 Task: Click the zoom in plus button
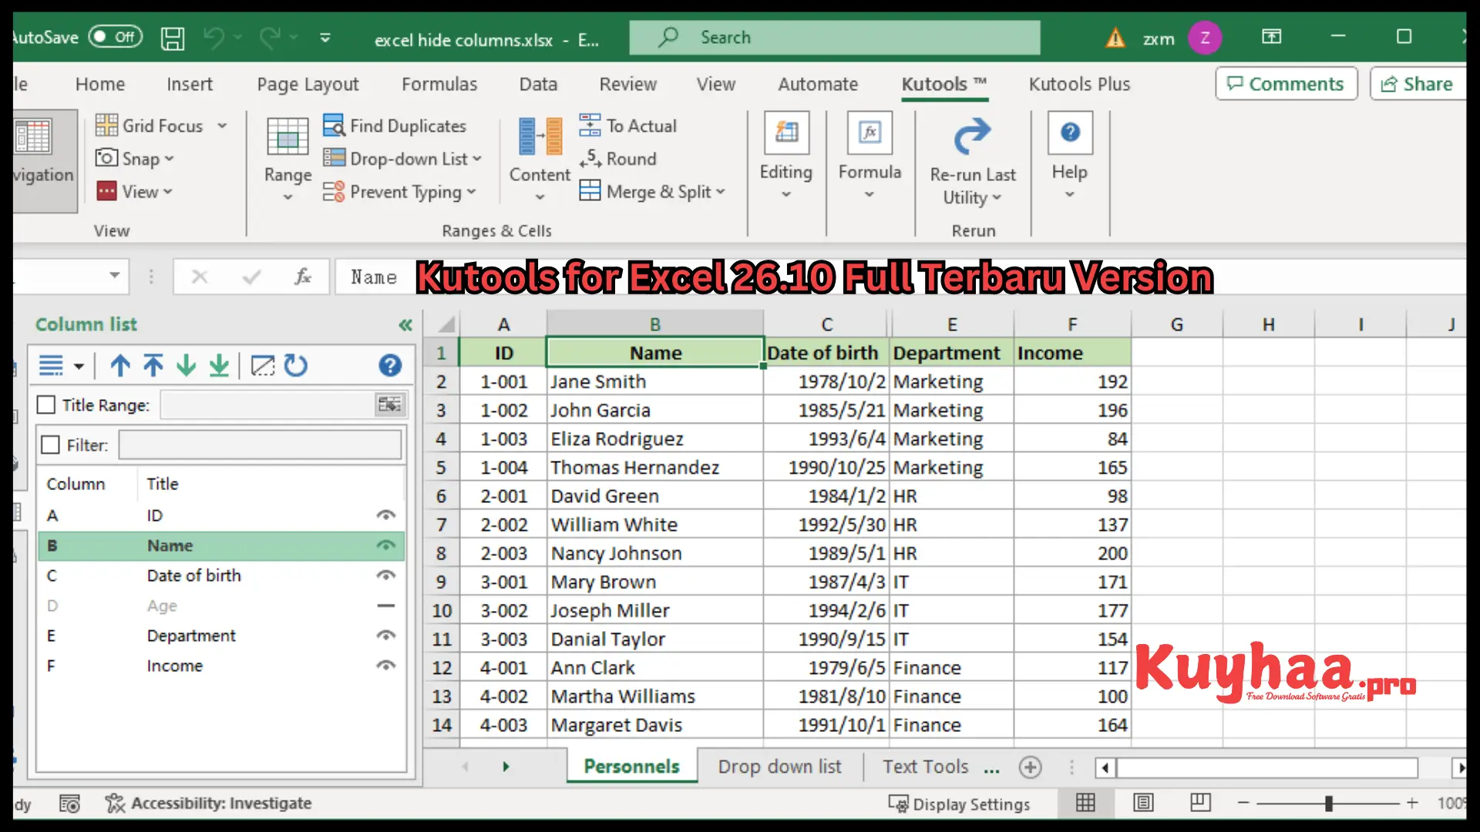click(x=1412, y=803)
